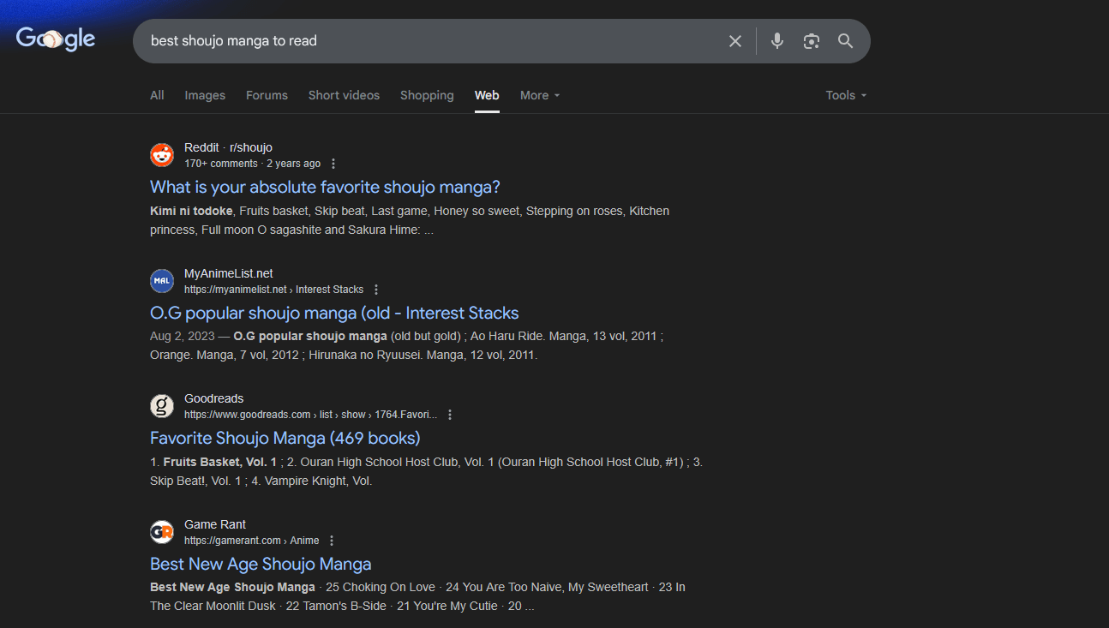Start a voice search with the microphone icon
1109x628 pixels.
pyautogui.click(x=776, y=40)
